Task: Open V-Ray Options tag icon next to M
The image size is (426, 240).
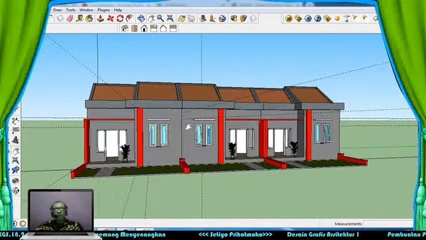Action: point(298,19)
